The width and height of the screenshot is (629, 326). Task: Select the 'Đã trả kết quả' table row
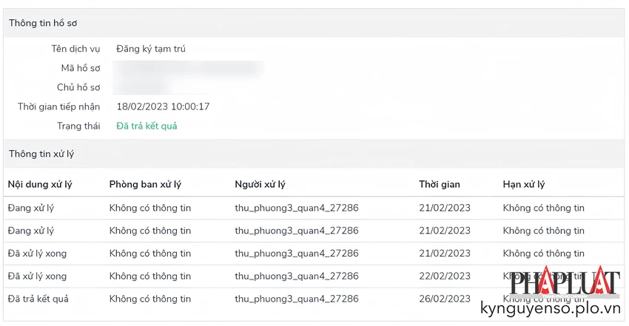tap(314, 299)
